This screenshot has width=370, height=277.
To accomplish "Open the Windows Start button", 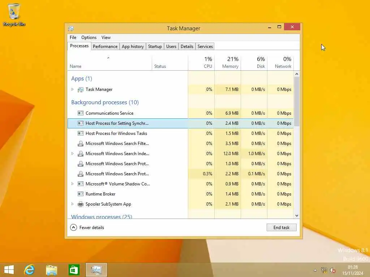I will click(x=9, y=270).
